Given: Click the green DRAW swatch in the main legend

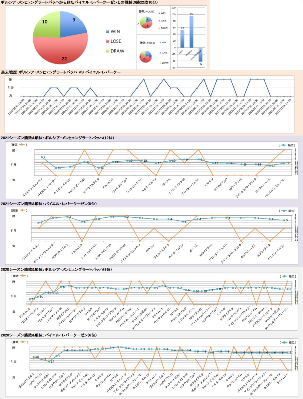Looking at the screenshot, I should pos(108,51).
